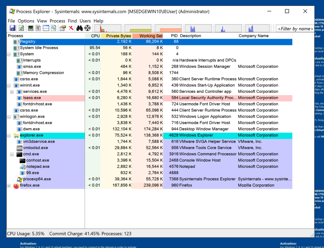The image size is (324, 248).
Task: Expand the services.exe tree node
Action: (x=12, y=92)
